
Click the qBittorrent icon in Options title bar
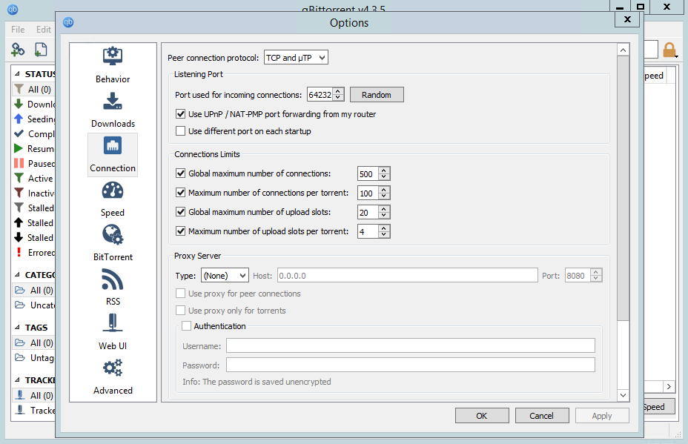(68, 22)
